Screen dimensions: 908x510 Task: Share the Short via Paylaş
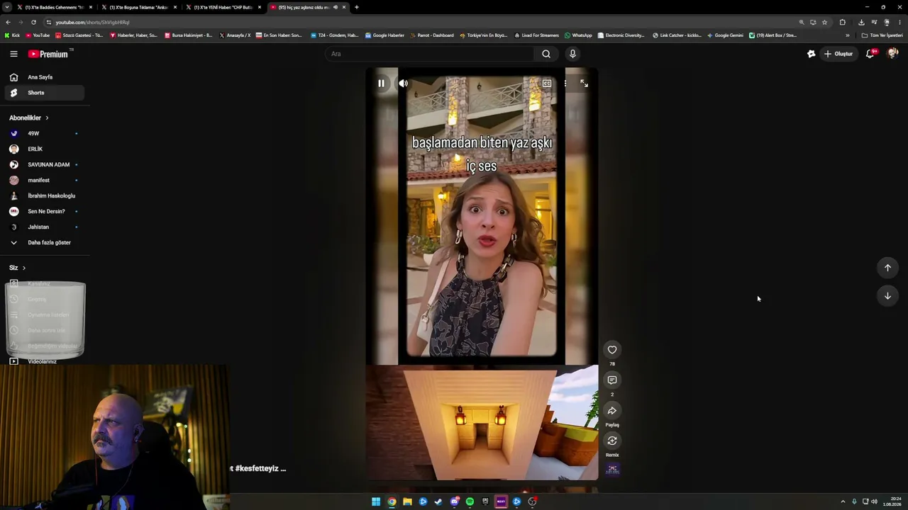[612, 411]
